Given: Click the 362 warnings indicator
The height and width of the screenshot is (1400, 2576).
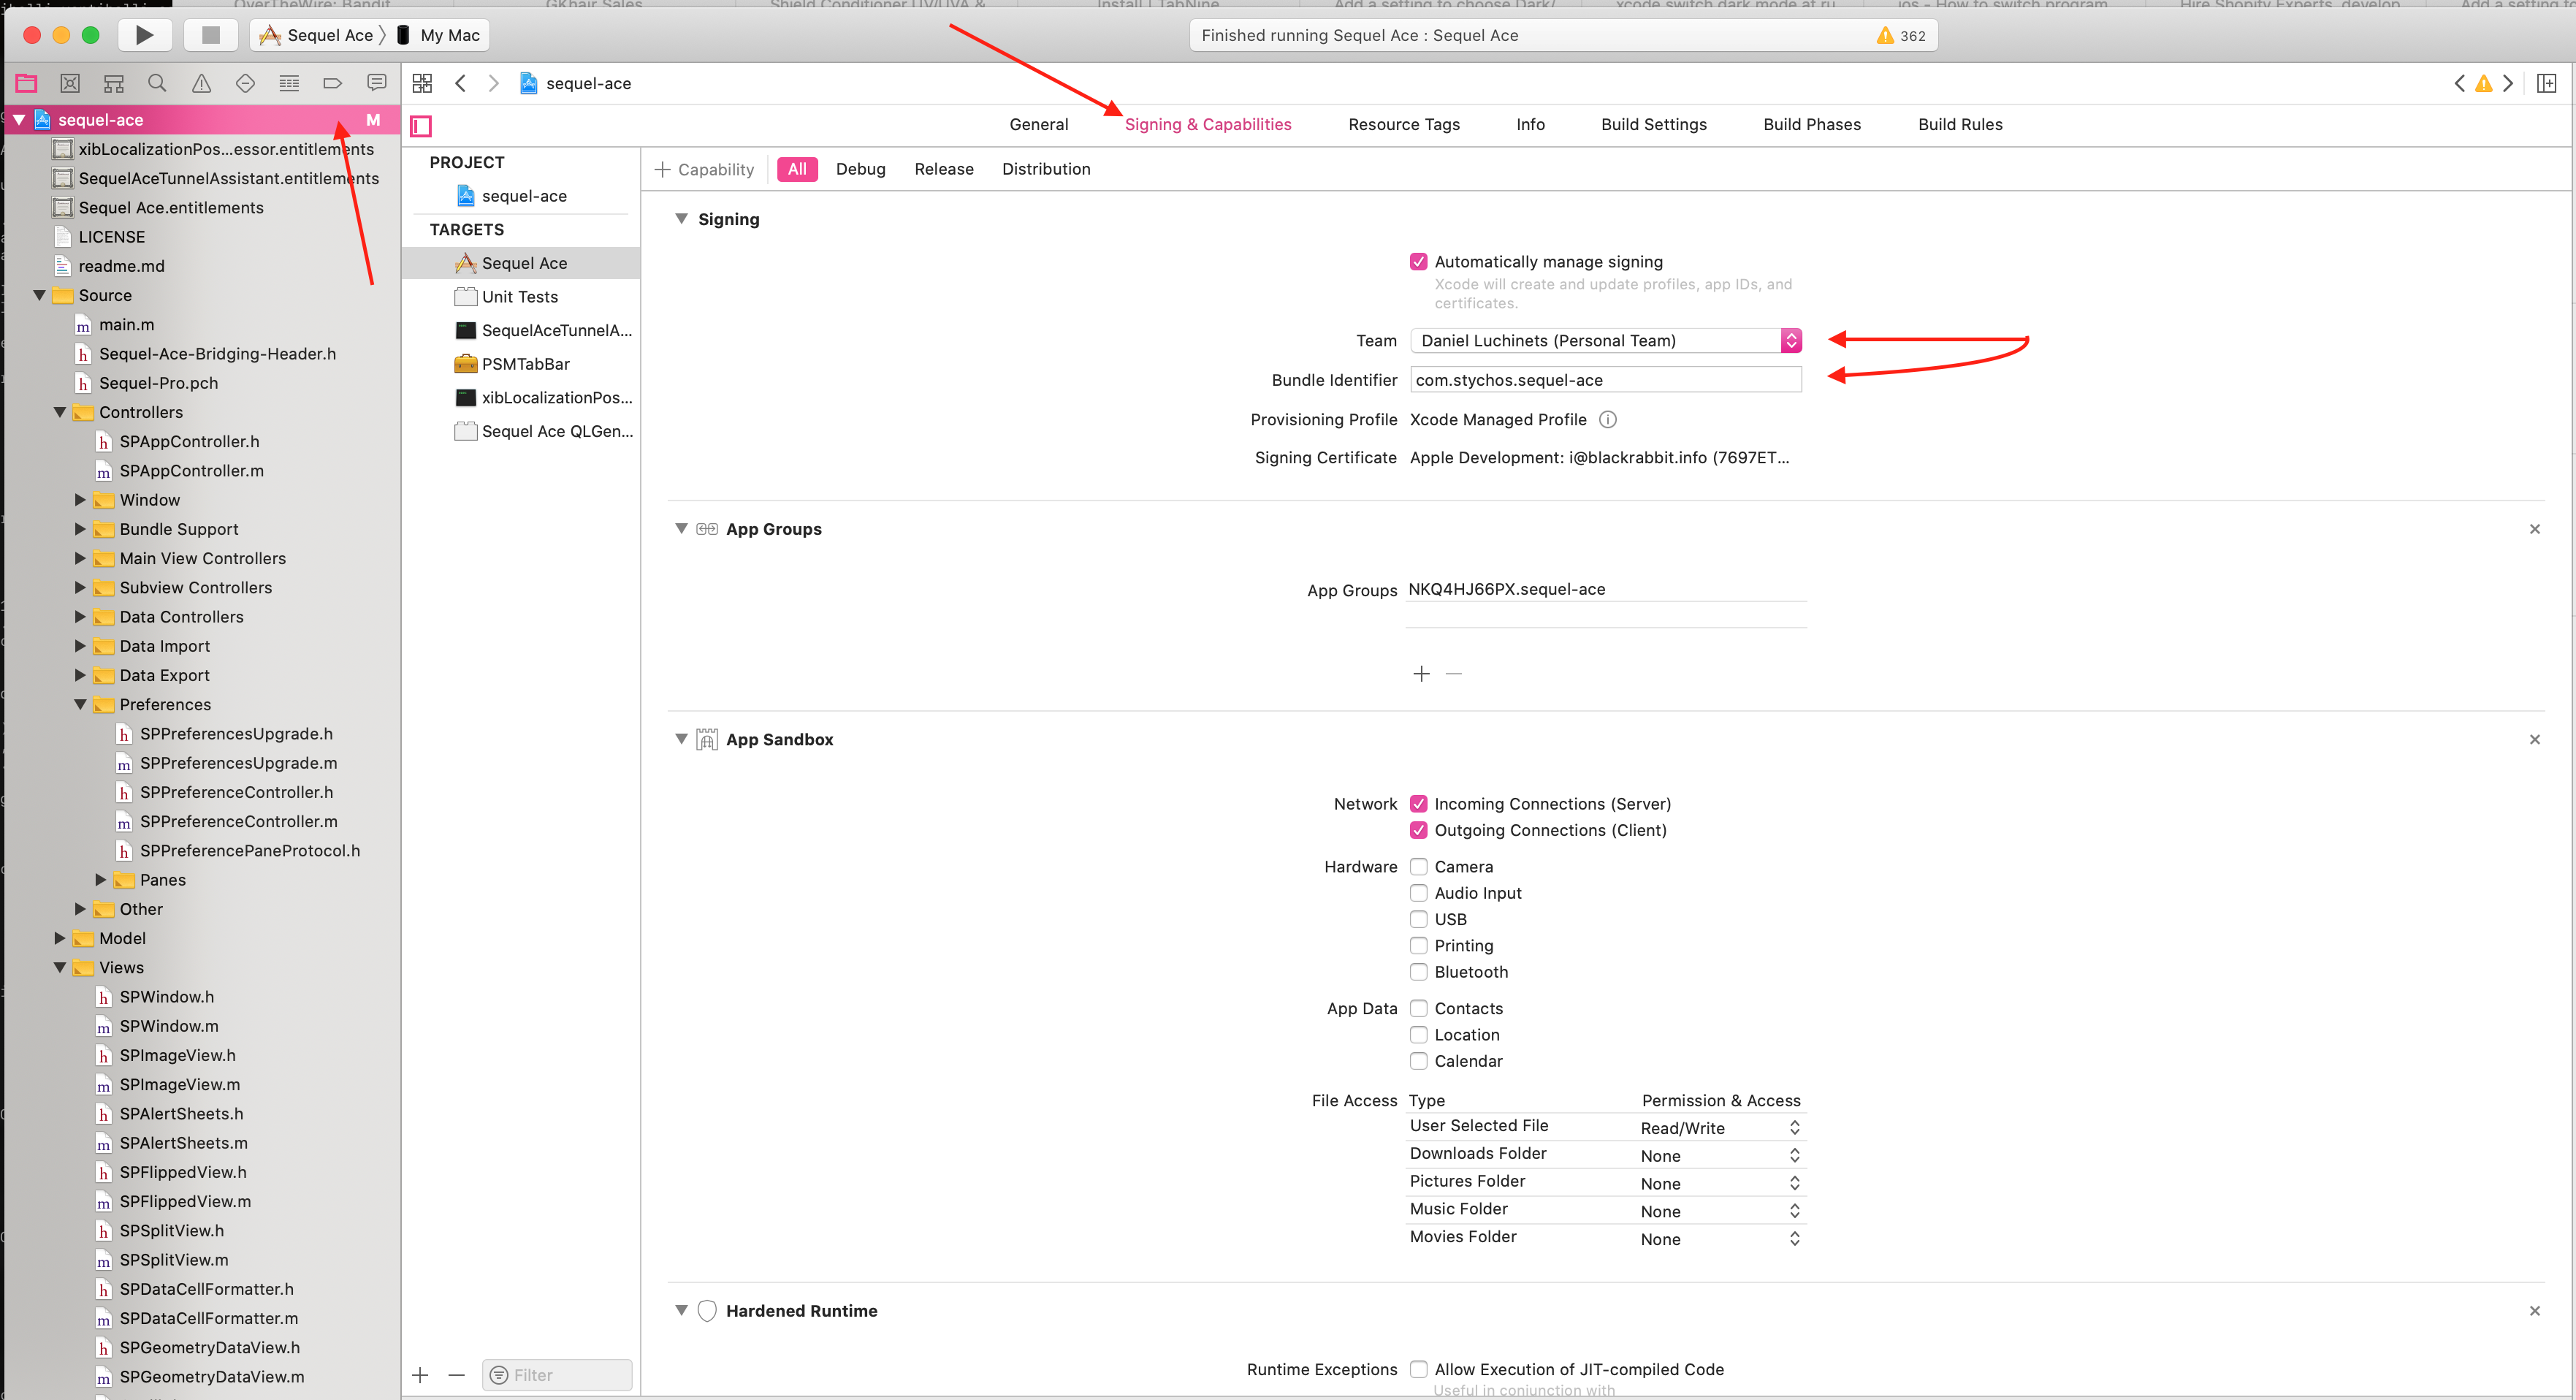Looking at the screenshot, I should point(1901,35).
